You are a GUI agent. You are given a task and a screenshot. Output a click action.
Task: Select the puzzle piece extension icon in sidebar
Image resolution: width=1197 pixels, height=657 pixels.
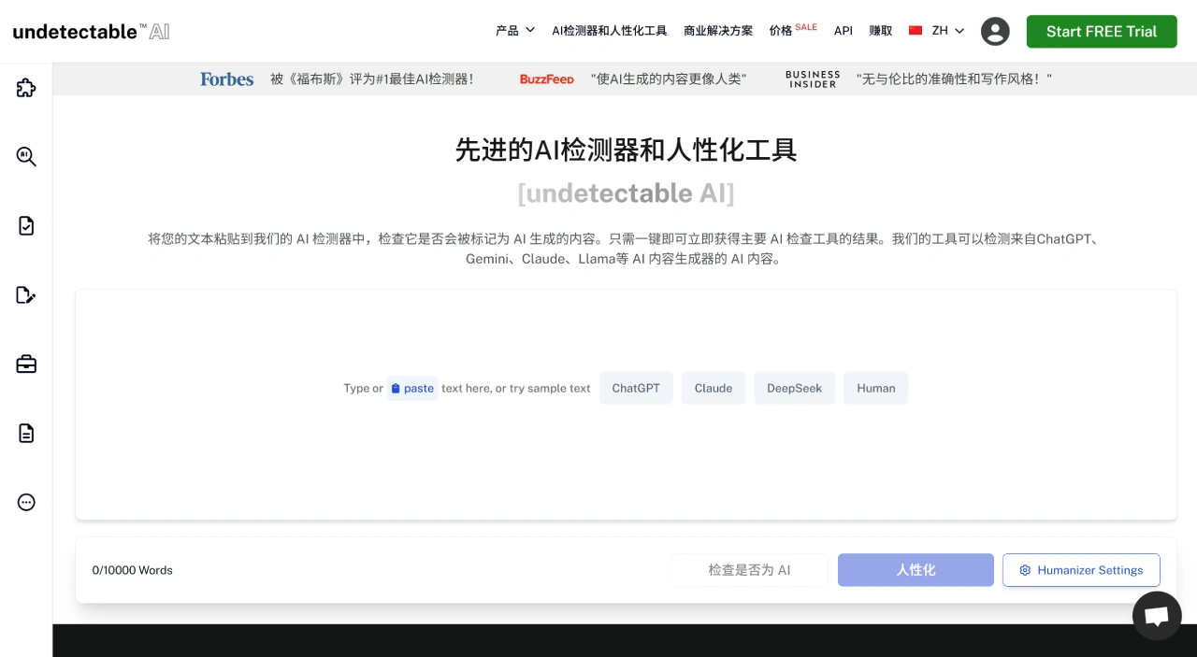click(x=25, y=88)
